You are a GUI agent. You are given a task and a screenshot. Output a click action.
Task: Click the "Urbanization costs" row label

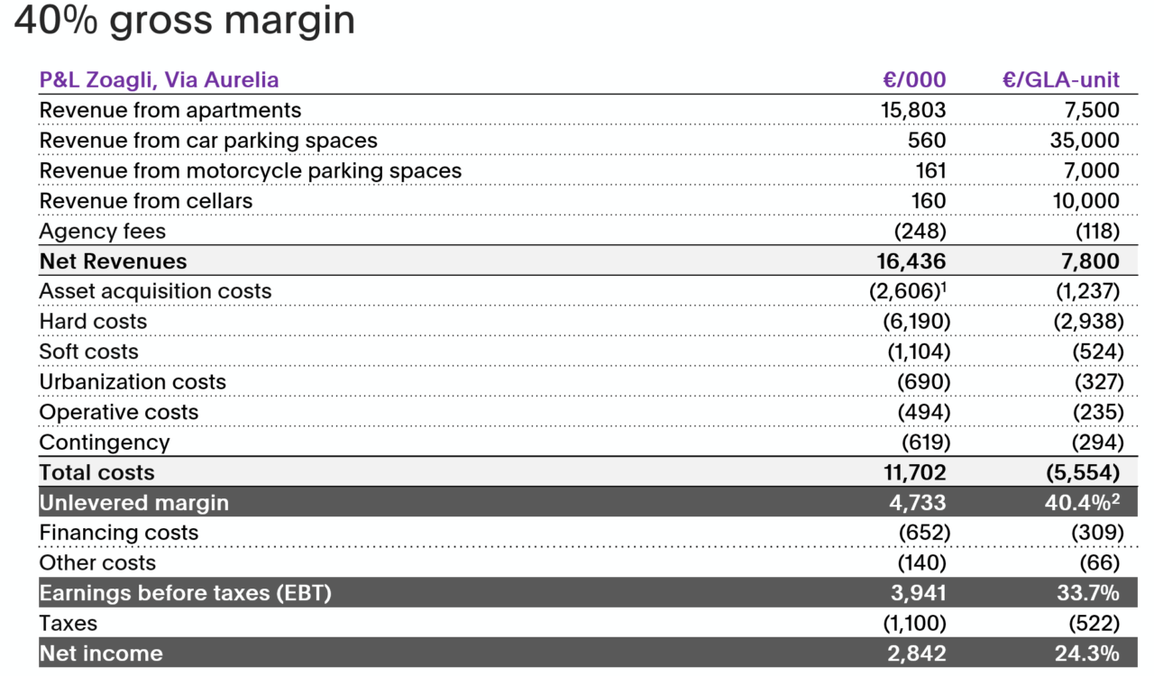[x=133, y=382]
